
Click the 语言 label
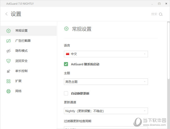click(67, 45)
